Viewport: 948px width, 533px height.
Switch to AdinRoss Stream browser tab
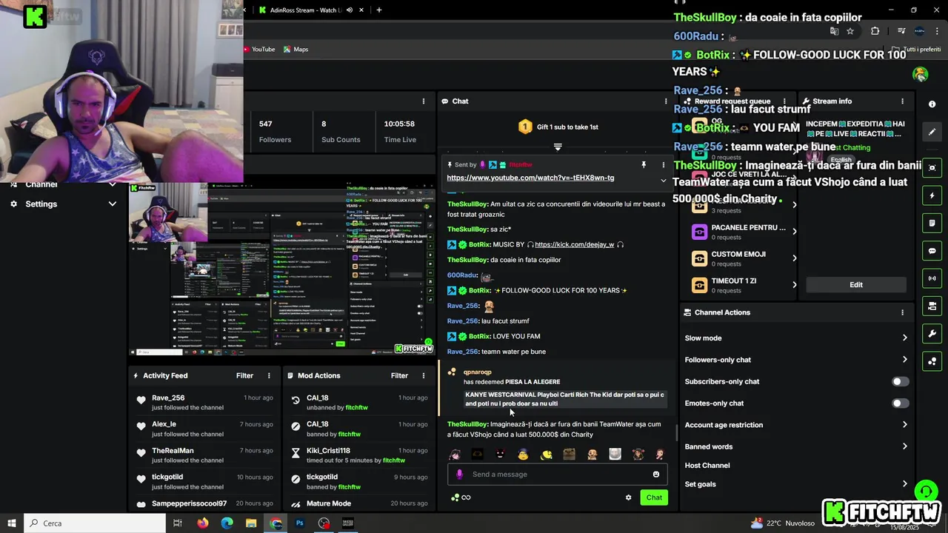point(305,10)
